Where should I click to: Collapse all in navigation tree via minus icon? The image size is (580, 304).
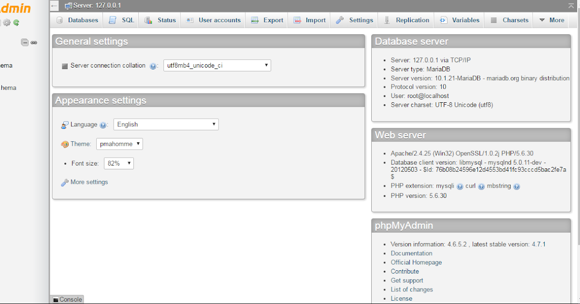pyautogui.click(x=25, y=42)
